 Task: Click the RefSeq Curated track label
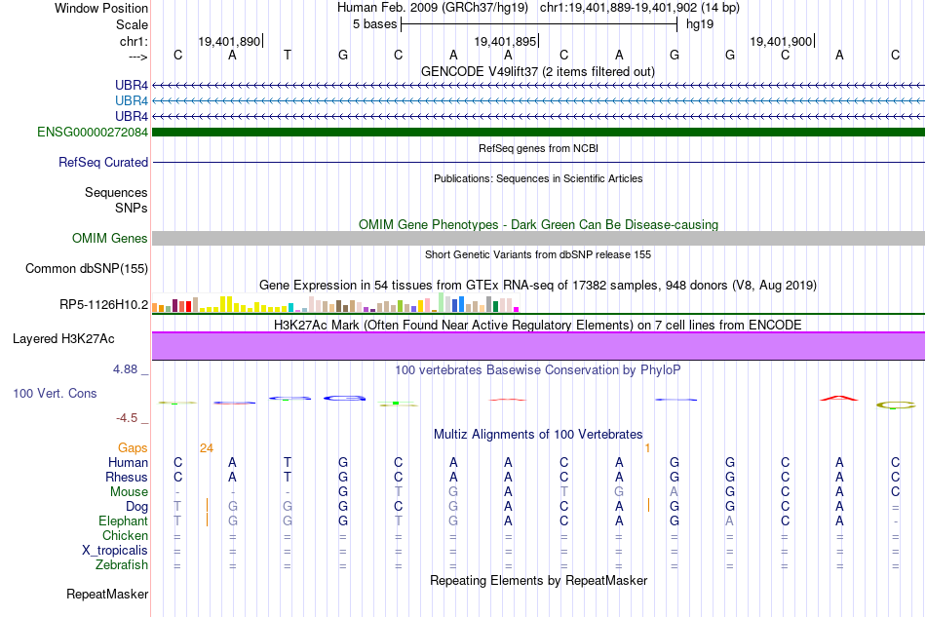click(x=103, y=163)
